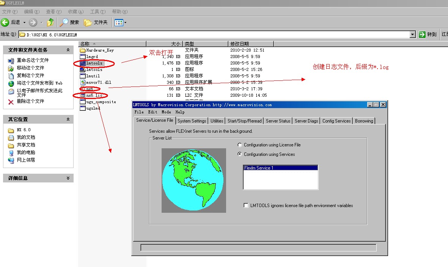The height and width of the screenshot is (267, 448).
Task: Switch to the Utilities tab
Action: [217, 121]
